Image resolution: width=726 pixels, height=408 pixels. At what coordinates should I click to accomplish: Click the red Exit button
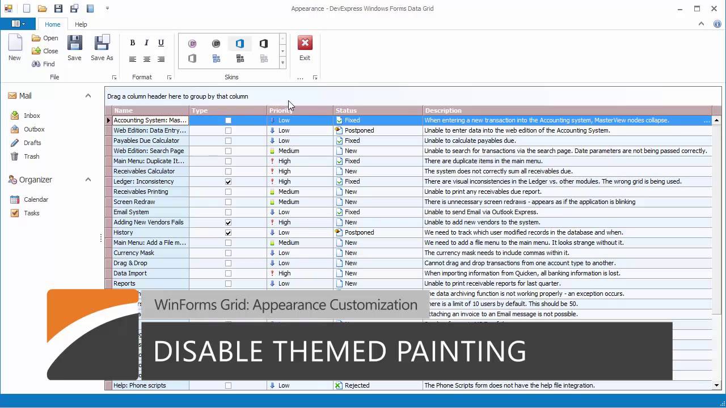pos(305,48)
